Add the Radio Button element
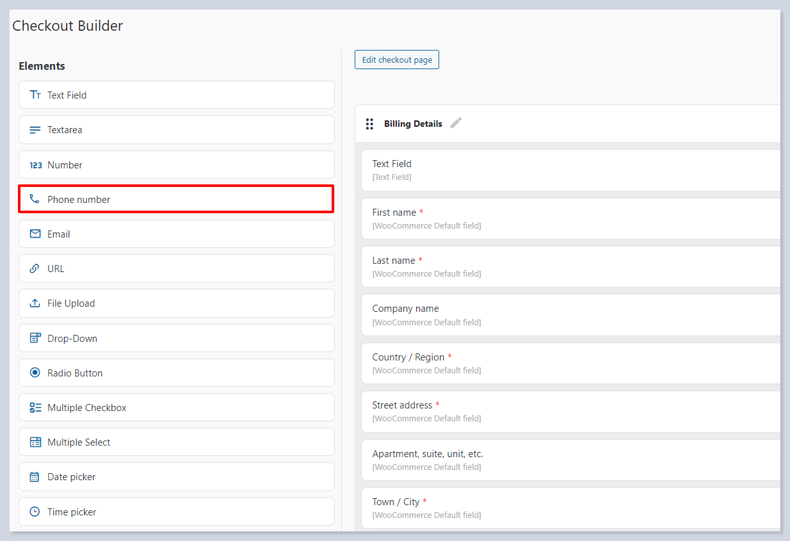 tap(176, 373)
